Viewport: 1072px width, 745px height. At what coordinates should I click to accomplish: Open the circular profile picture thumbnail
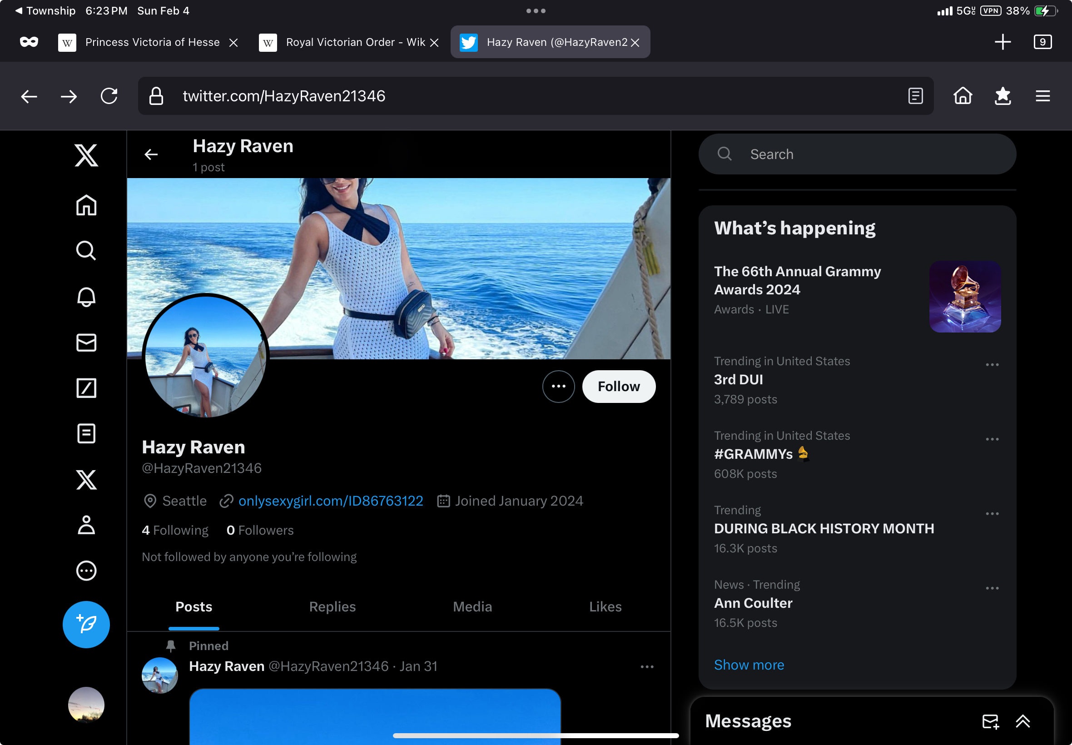[205, 356]
